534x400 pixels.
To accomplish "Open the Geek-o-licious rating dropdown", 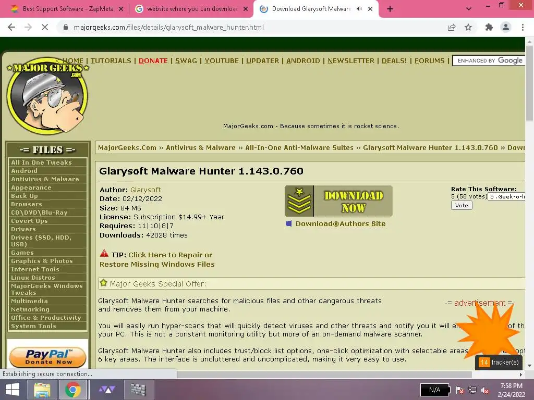I will click(x=506, y=196).
